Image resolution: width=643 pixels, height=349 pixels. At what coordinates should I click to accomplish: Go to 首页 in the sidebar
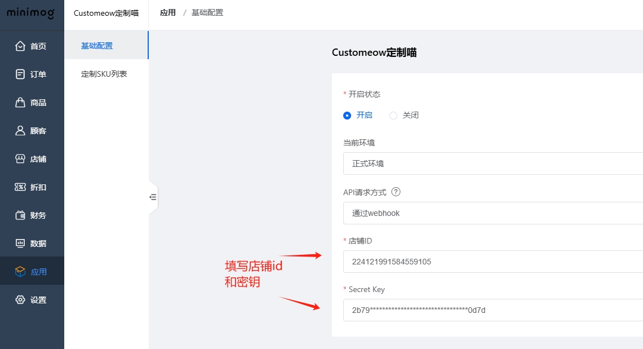pos(32,46)
